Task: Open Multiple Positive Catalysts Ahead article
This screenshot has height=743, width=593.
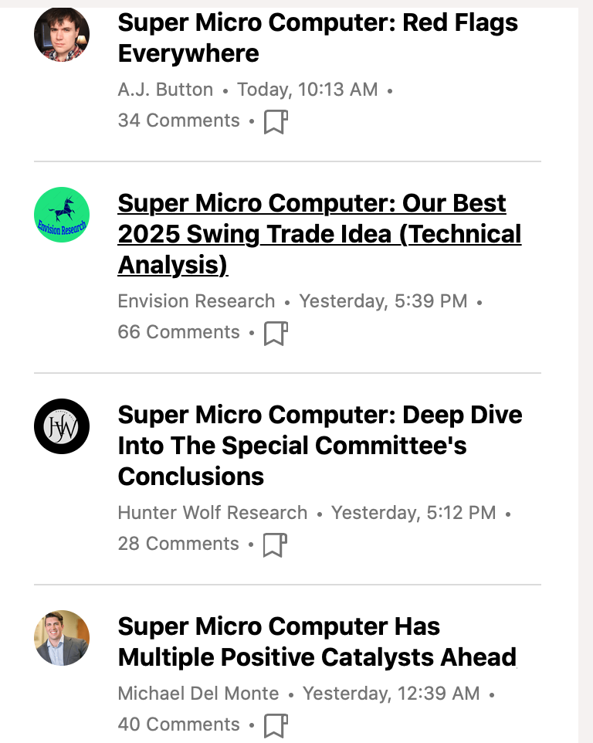Action: point(317,641)
